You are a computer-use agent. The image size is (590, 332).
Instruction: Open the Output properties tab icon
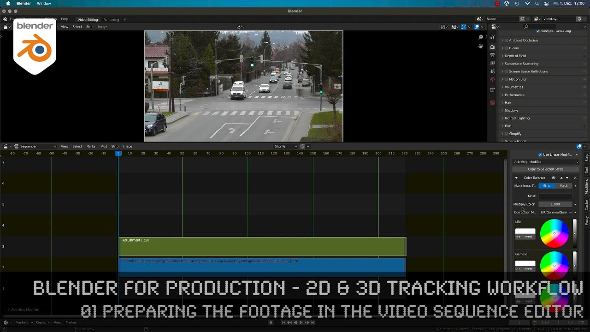[492, 55]
